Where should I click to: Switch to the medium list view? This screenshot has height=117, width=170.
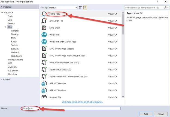(85, 7)
